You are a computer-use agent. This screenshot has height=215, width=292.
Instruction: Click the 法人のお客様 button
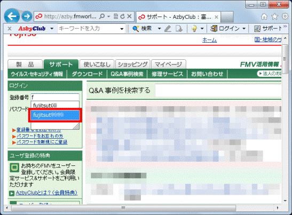click(269, 74)
